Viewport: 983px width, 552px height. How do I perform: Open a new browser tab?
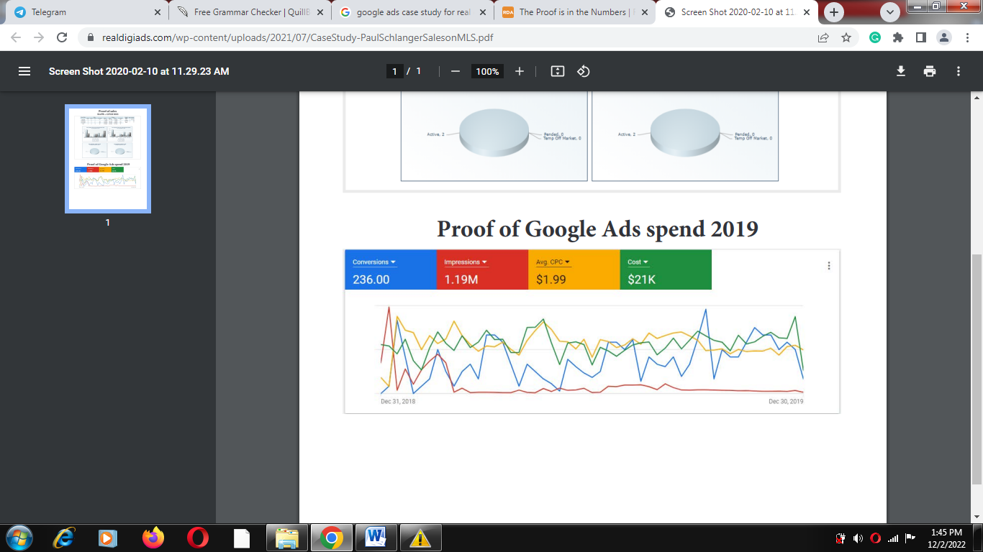click(x=834, y=12)
